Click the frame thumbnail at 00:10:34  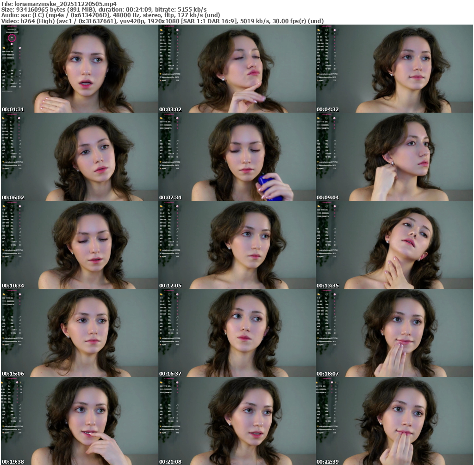point(80,245)
